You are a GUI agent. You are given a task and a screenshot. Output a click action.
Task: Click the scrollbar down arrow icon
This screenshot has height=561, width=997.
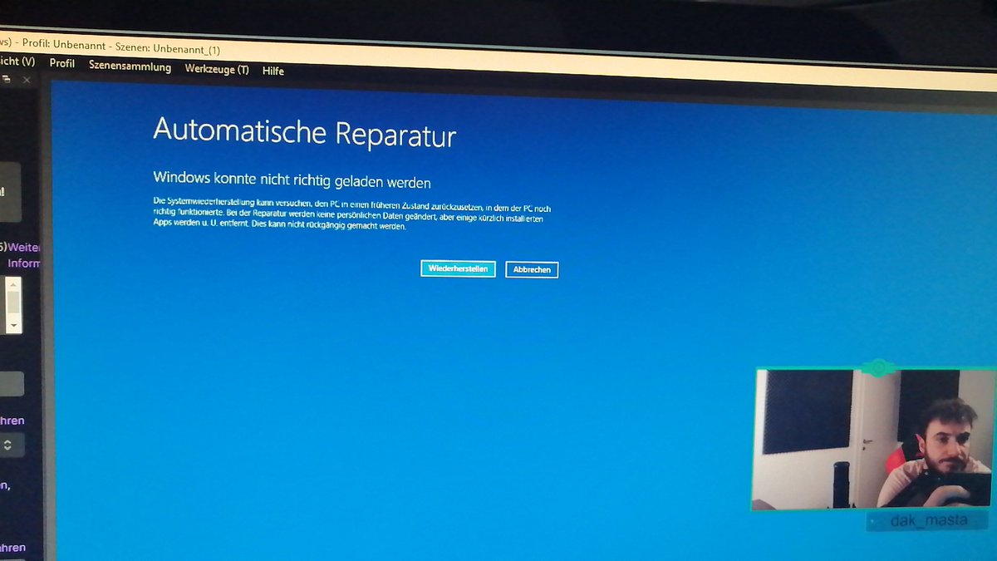point(12,325)
